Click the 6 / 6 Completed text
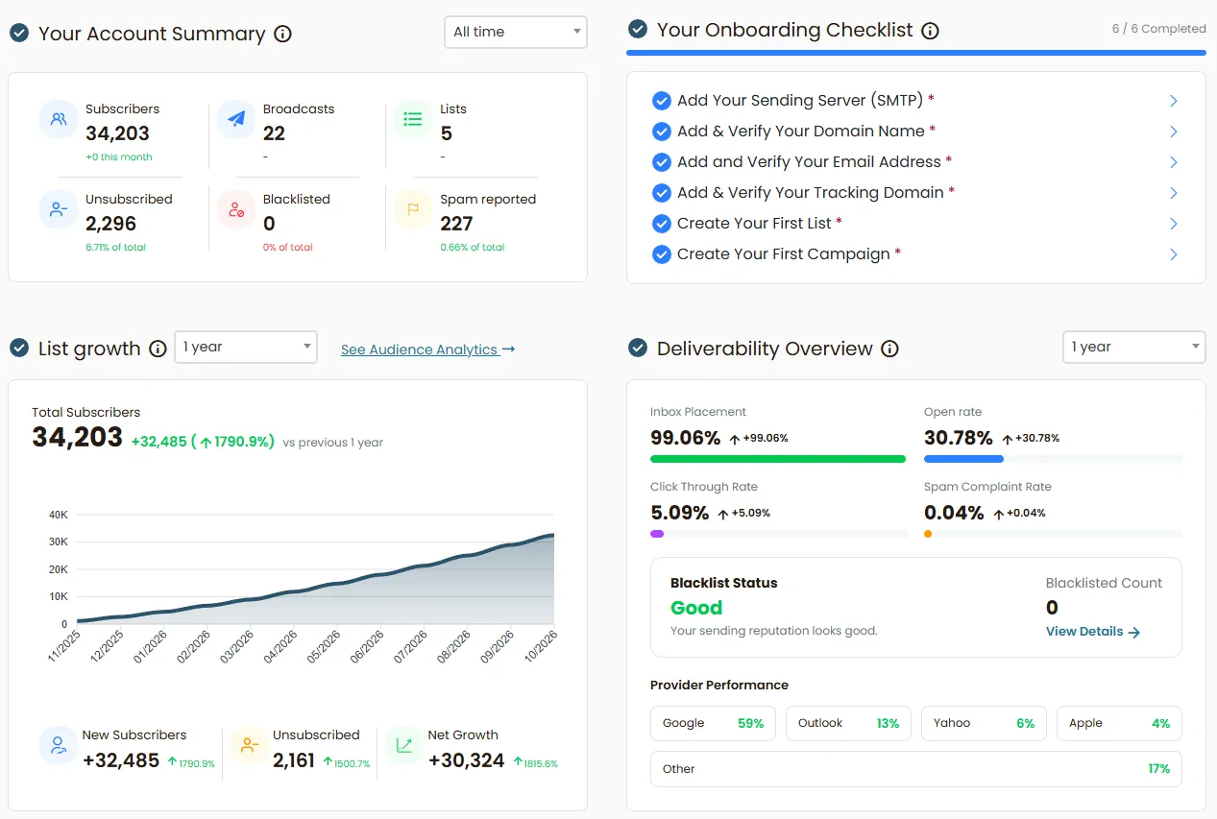This screenshot has height=819, width=1217. [x=1159, y=29]
